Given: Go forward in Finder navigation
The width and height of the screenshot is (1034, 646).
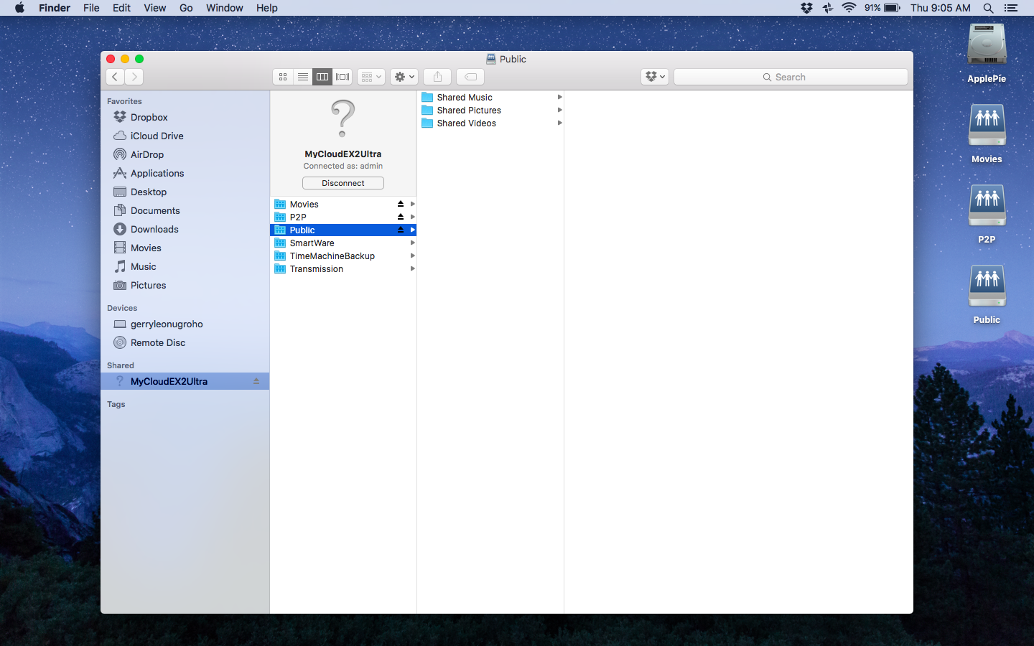Looking at the screenshot, I should tap(134, 77).
